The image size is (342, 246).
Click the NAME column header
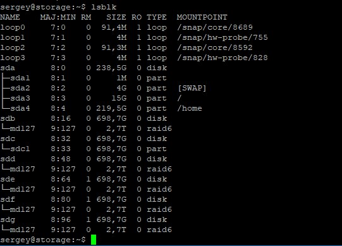(x=10, y=17)
